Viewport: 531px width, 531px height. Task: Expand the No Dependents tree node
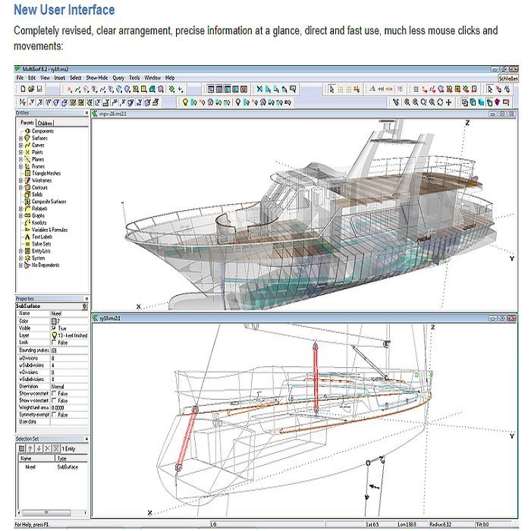21,265
